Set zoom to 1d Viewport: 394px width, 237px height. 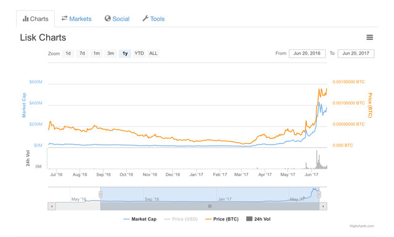tap(68, 54)
